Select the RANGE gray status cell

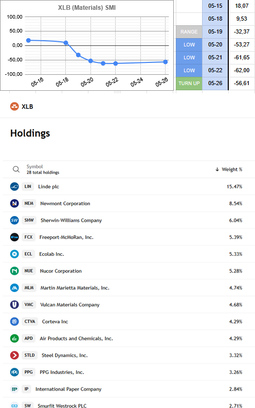(189, 32)
